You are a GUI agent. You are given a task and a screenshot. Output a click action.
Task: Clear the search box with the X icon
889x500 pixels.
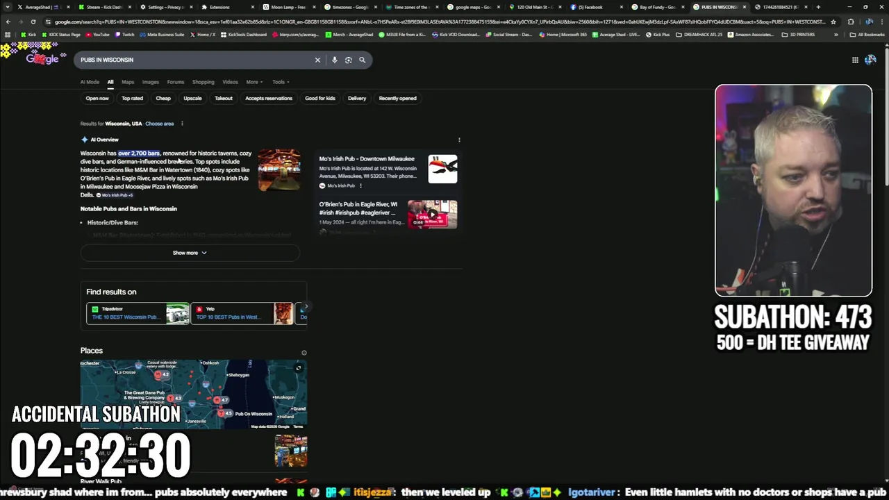(317, 60)
